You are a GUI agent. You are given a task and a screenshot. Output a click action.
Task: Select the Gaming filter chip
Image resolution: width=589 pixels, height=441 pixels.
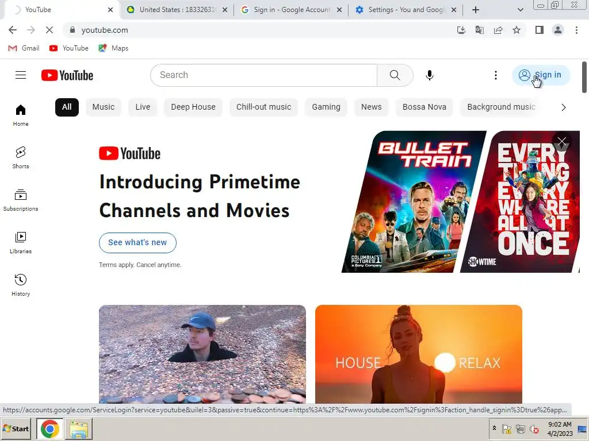326,107
